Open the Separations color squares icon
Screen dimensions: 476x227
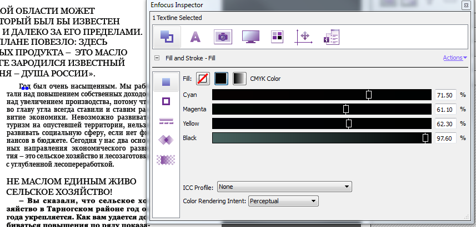coord(277,37)
